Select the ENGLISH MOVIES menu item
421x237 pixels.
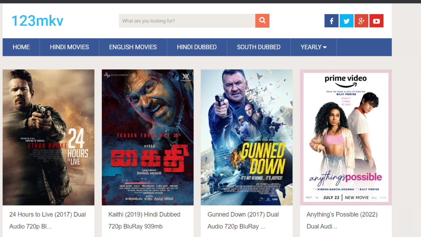point(133,47)
